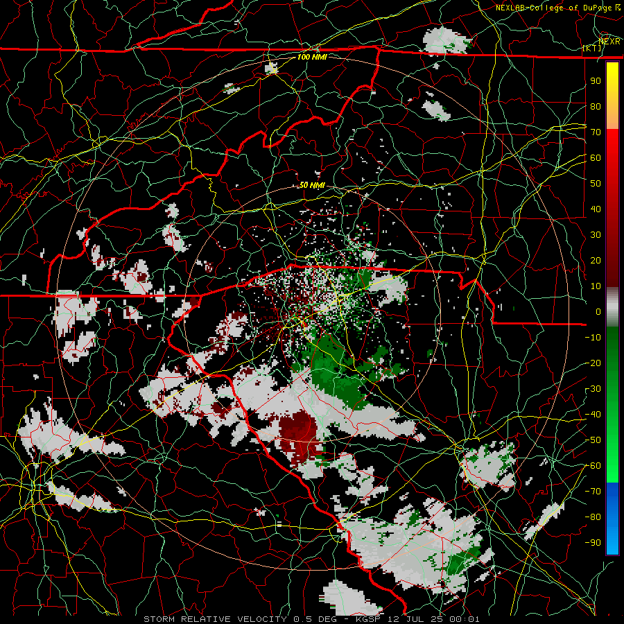Click the NEXLAB-College of DuPage credit text
Screen dimensions: 624x624
pos(557,8)
